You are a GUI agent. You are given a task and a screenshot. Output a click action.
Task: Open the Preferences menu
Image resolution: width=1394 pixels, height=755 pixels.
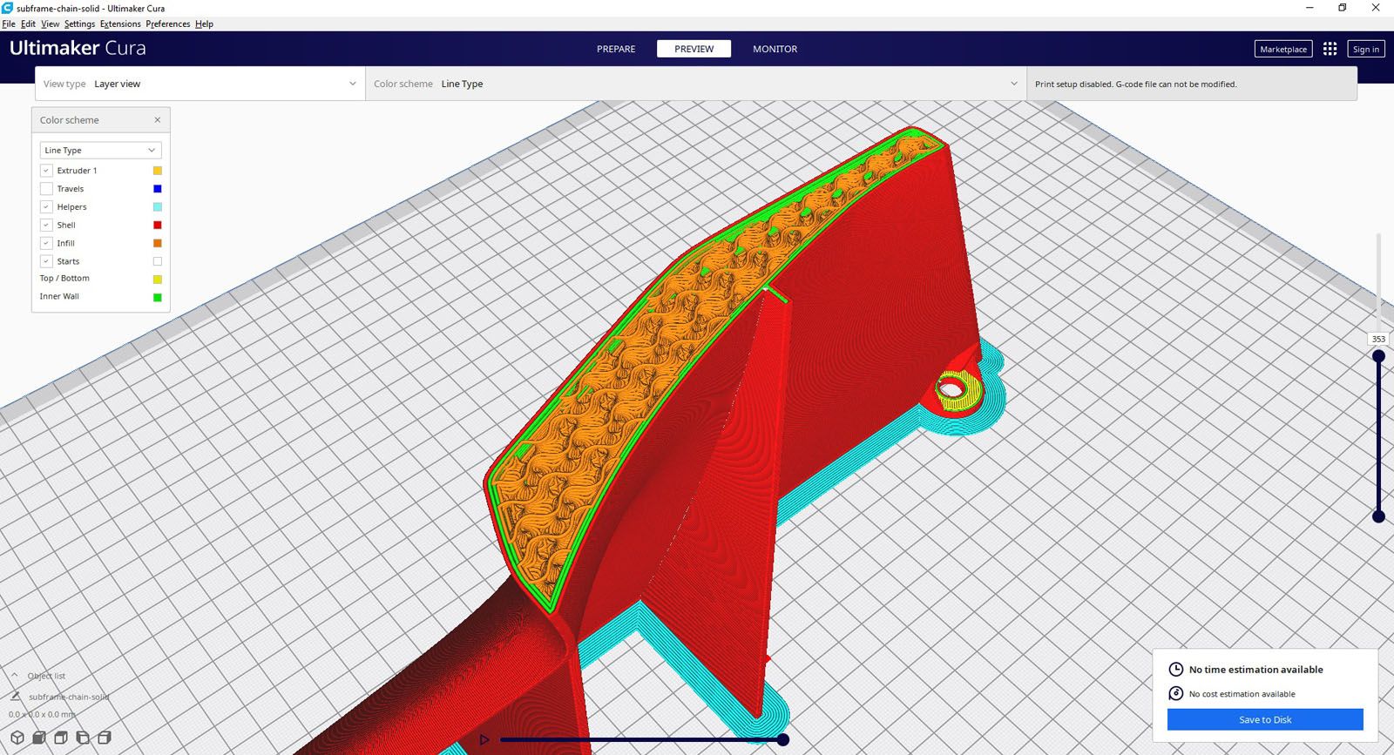point(167,24)
